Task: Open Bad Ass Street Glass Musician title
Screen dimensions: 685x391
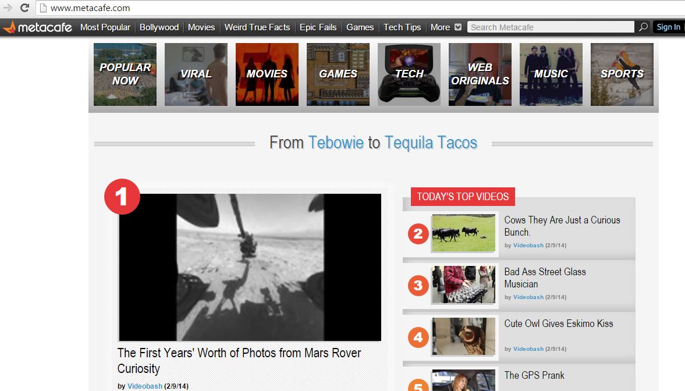Action: click(x=545, y=278)
